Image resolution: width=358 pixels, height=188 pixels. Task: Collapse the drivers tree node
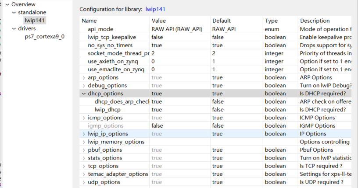14,29
